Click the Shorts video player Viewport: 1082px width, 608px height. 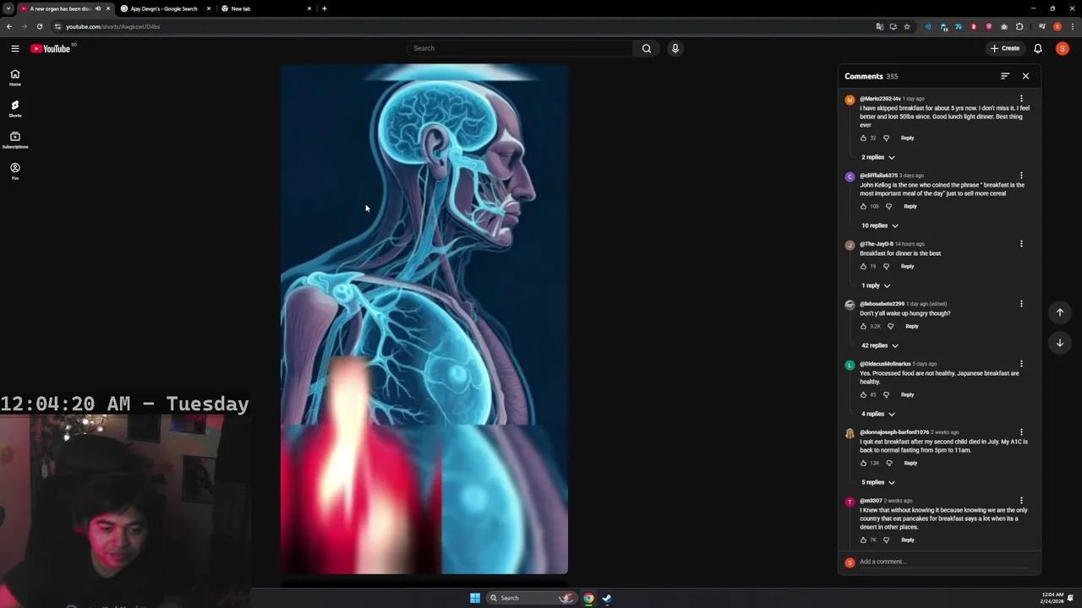[424, 319]
